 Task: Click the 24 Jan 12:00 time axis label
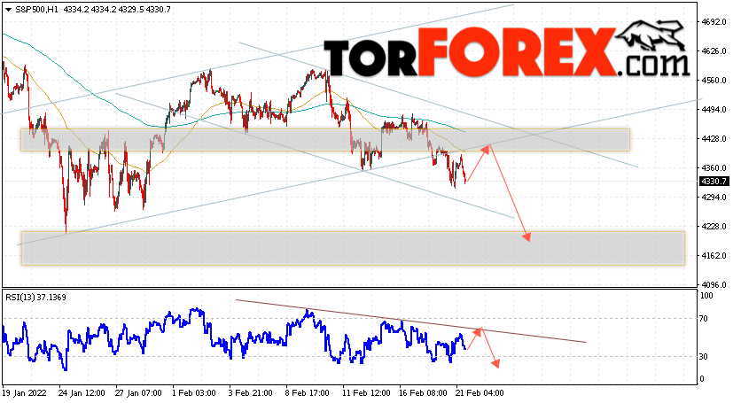[x=82, y=393]
